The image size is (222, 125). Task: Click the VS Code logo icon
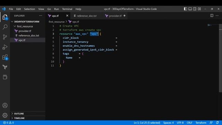click(x=4, y=9)
